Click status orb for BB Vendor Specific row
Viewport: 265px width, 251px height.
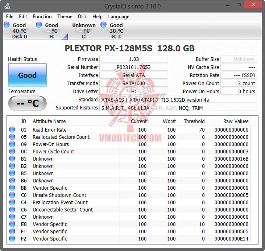pyautogui.click(x=12, y=188)
